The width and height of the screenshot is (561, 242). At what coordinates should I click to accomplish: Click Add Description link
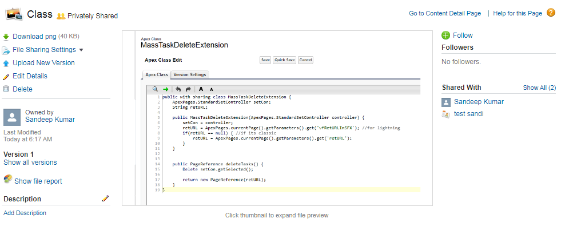coord(25,213)
